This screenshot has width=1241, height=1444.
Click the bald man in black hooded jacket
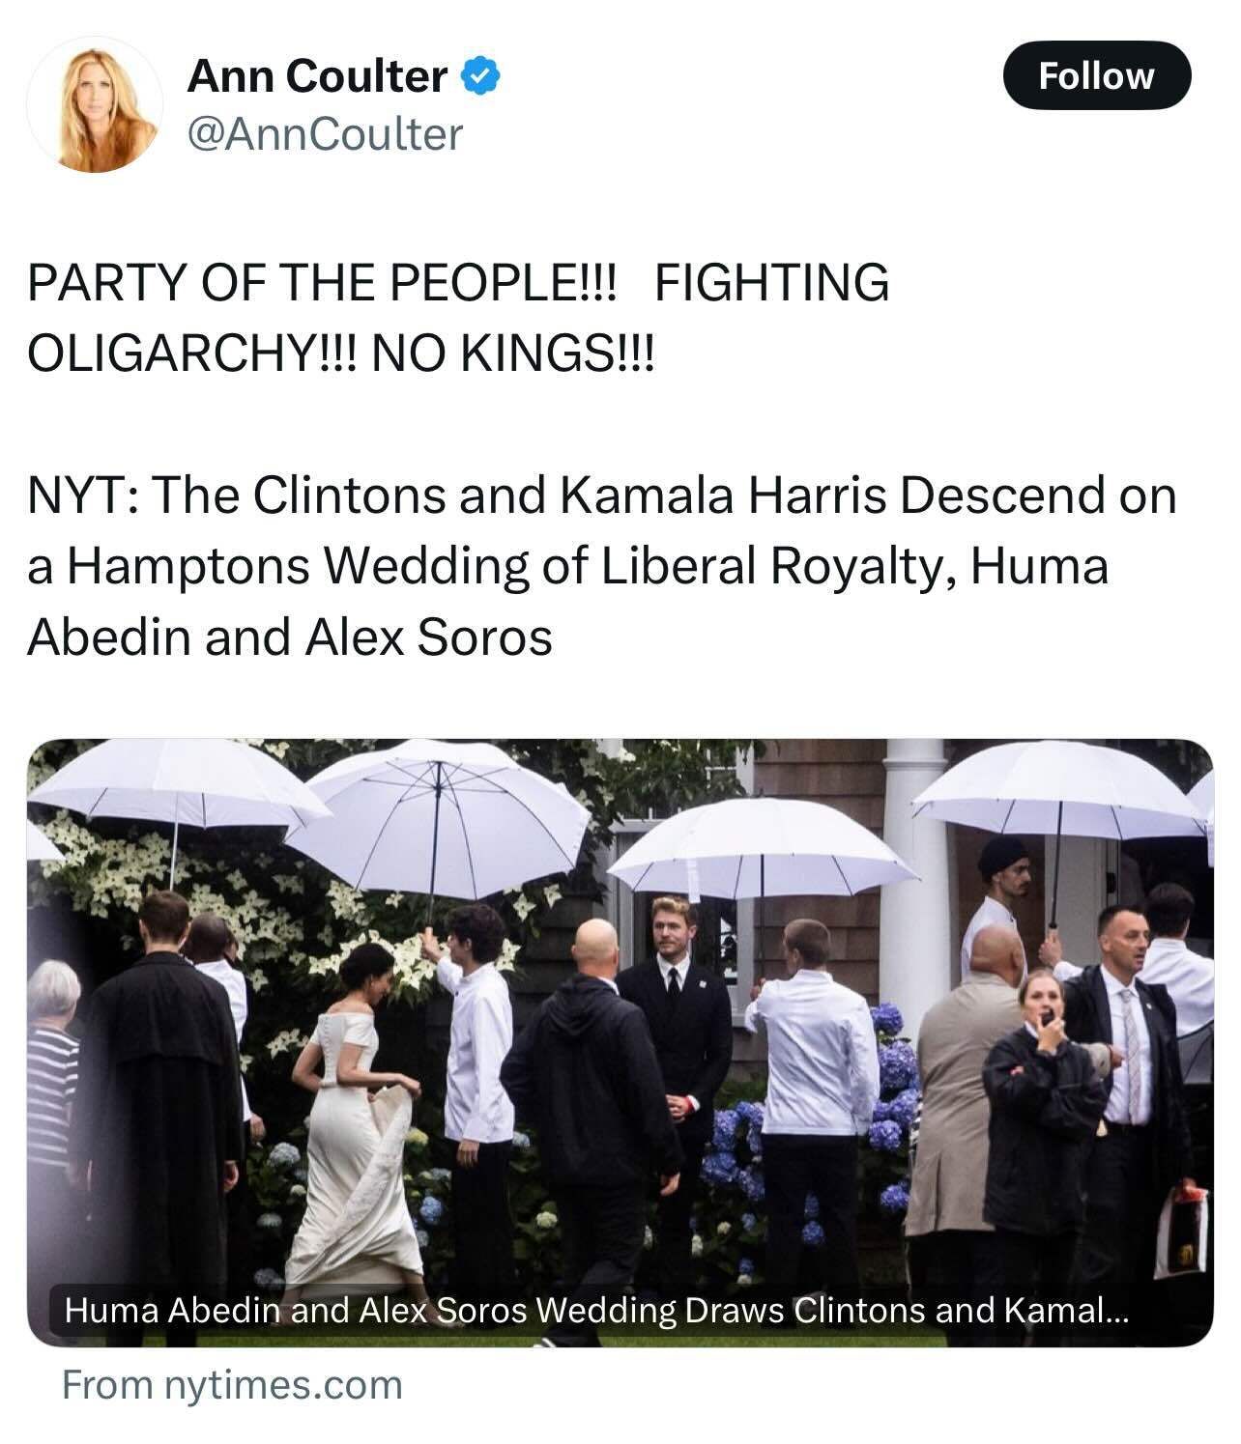[x=592, y=1101]
